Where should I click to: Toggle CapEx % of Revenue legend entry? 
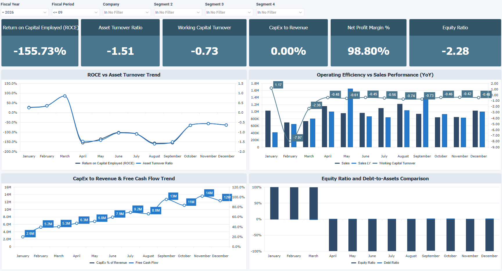coord(108,263)
